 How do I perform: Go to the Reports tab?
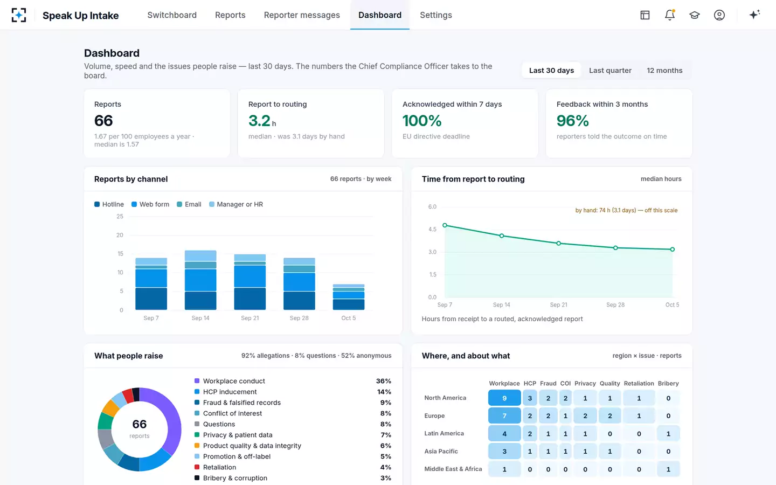[230, 15]
